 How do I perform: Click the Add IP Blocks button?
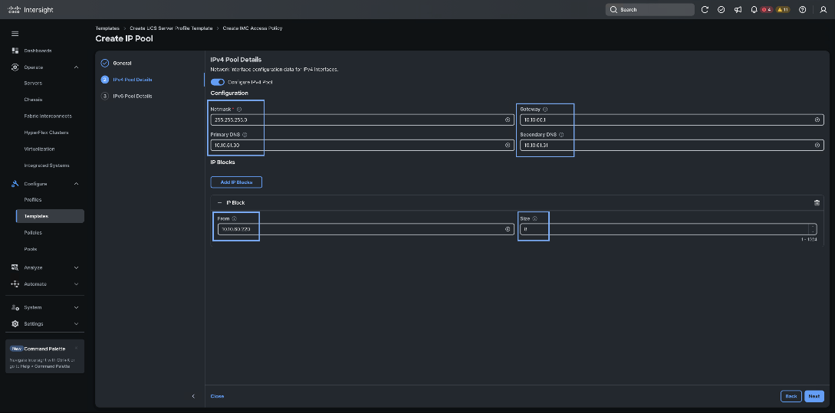pyautogui.click(x=236, y=182)
